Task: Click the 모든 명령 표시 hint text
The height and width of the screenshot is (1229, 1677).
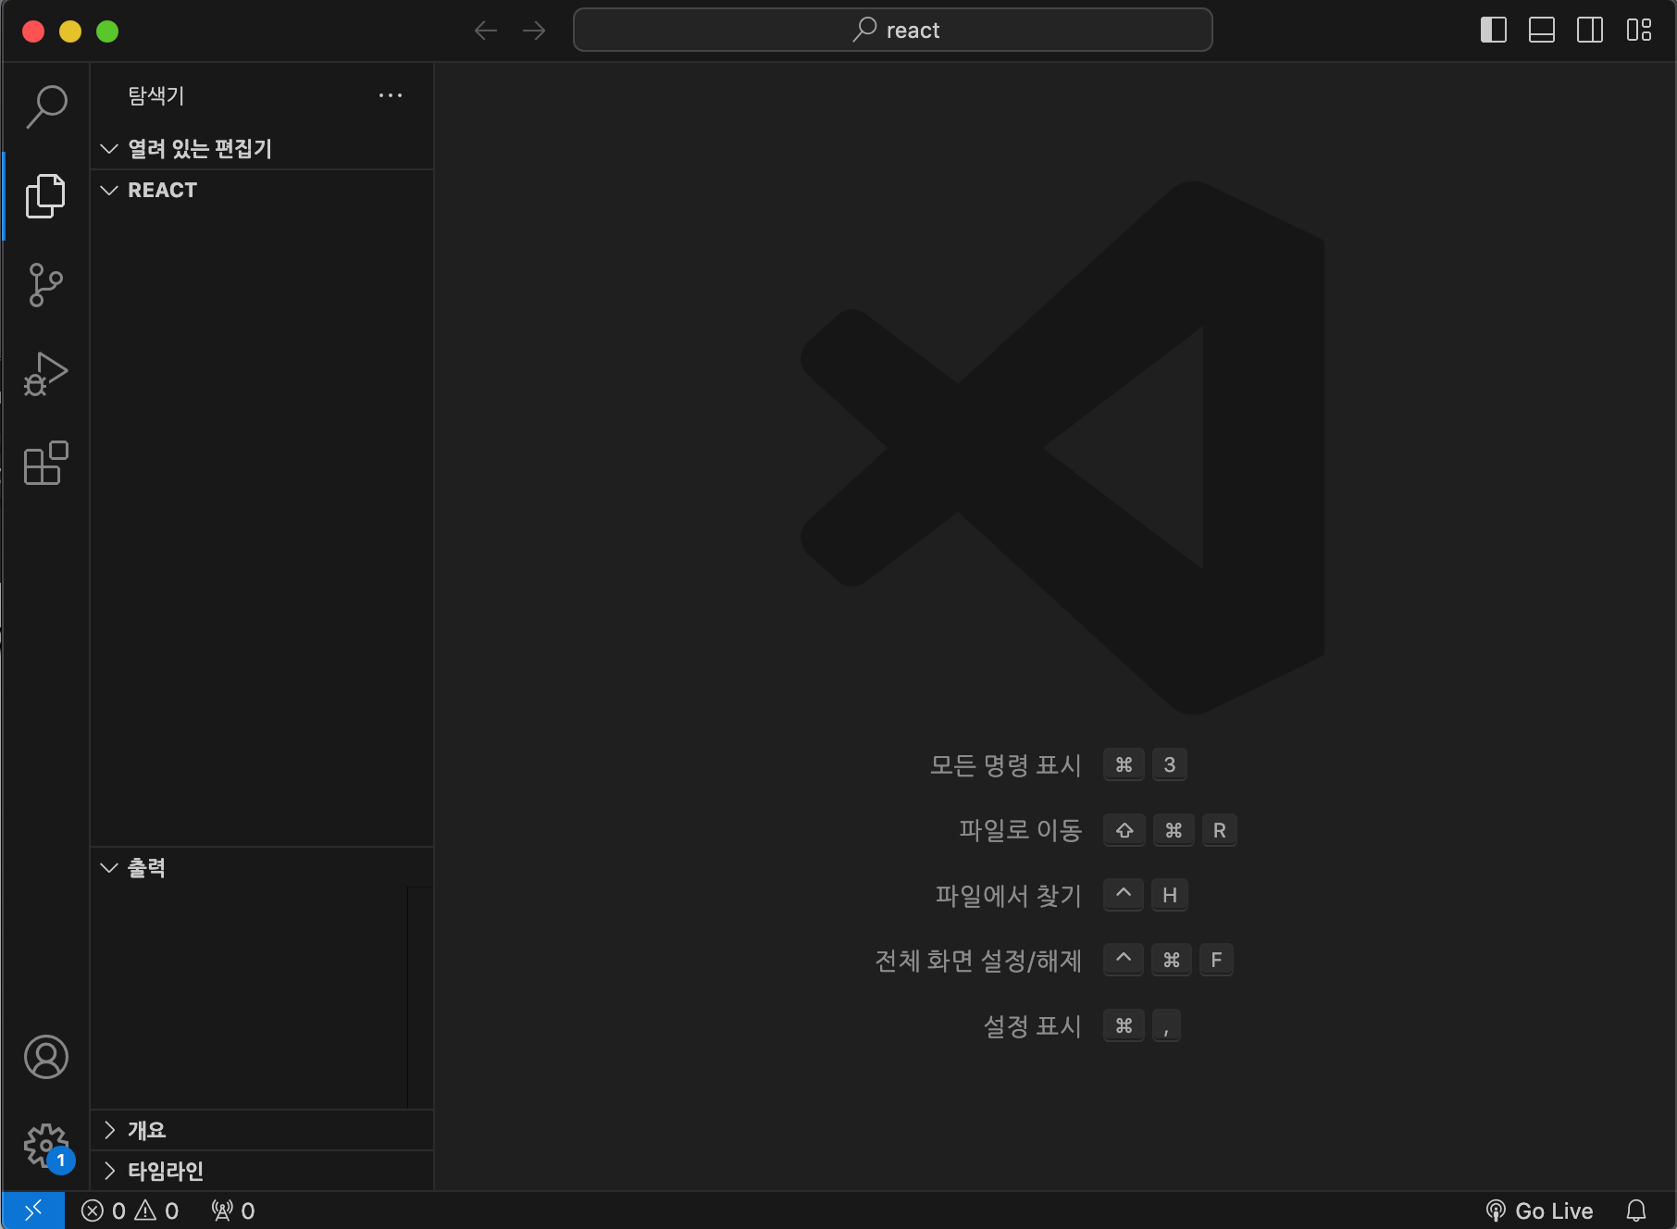Action: tap(1006, 765)
